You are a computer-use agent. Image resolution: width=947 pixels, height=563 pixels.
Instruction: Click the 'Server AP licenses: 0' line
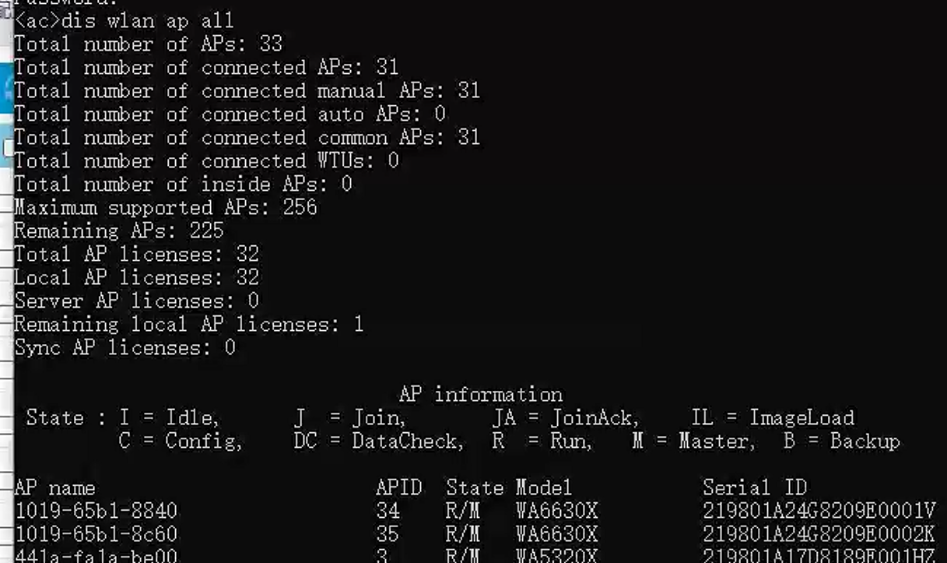(136, 301)
